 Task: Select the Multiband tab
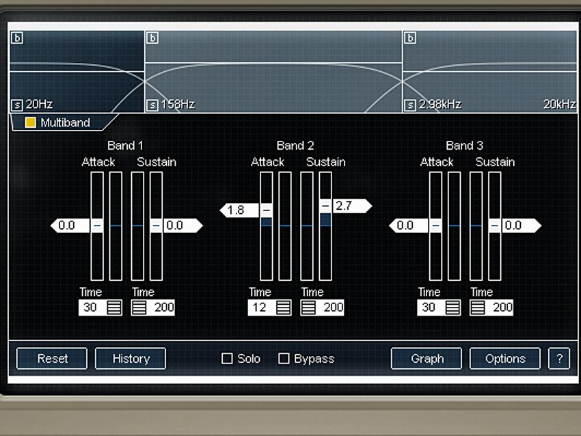pyautogui.click(x=65, y=123)
